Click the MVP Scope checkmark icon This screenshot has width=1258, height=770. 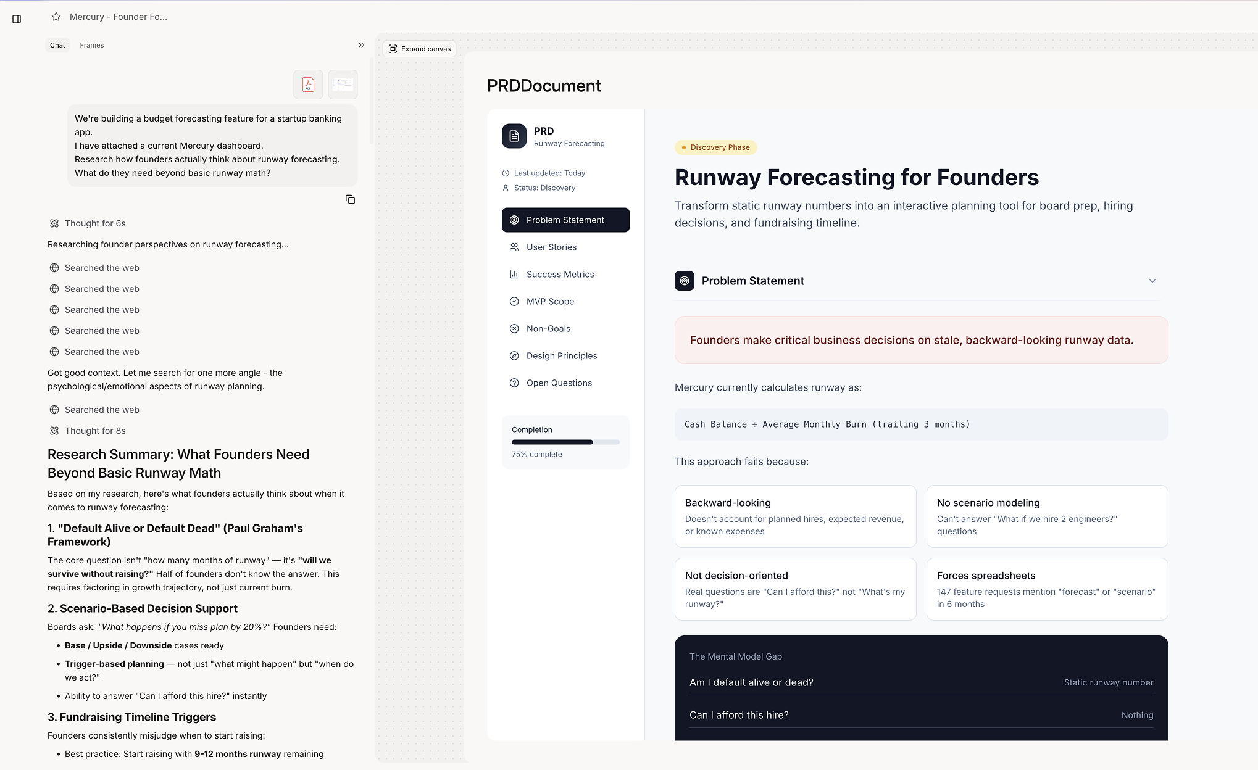click(x=514, y=301)
